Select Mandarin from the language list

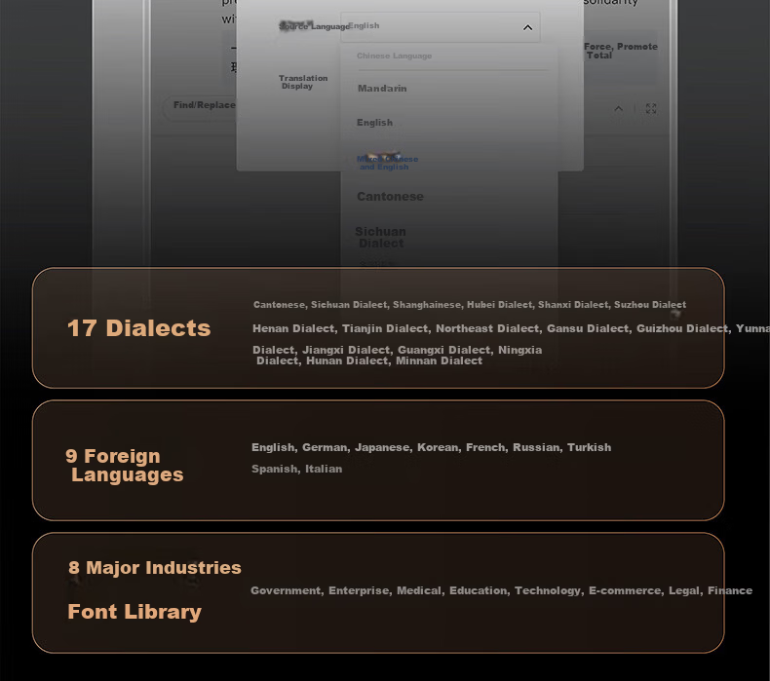[382, 89]
